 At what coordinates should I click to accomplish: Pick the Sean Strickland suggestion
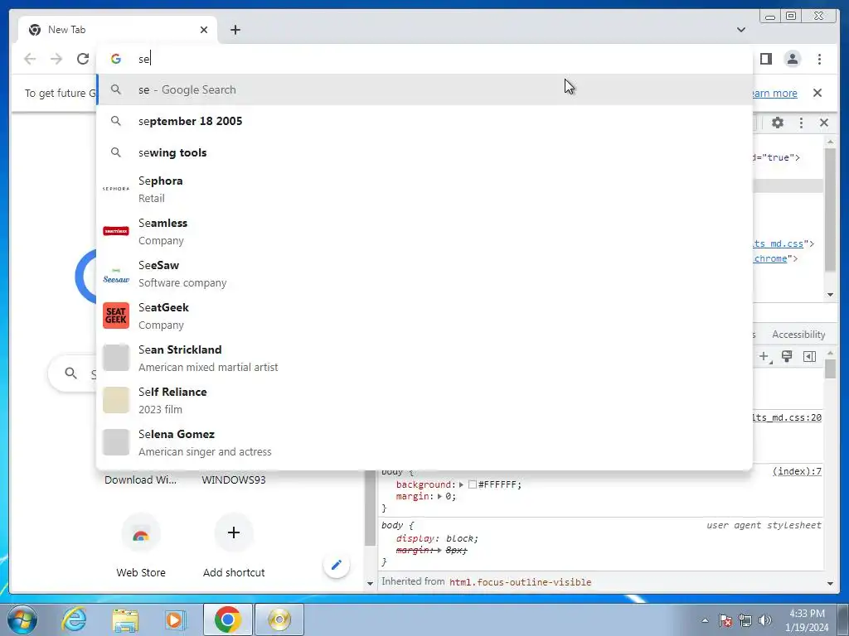[x=424, y=358]
